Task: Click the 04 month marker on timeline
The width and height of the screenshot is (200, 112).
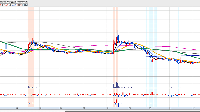Action: coord(17,108)
